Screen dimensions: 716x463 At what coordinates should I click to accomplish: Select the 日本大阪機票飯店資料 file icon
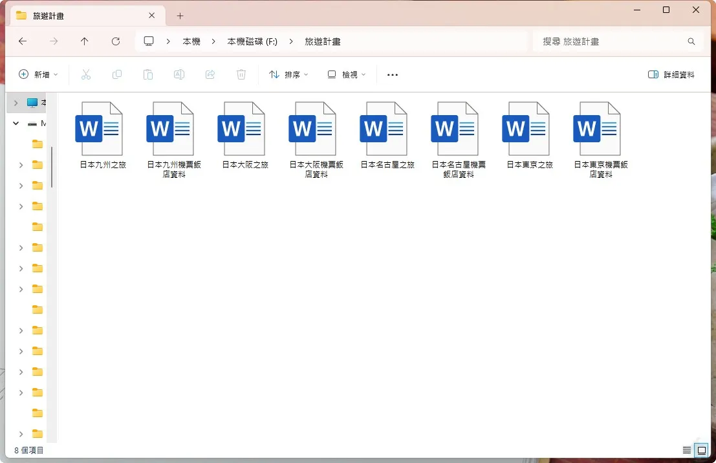313,129
